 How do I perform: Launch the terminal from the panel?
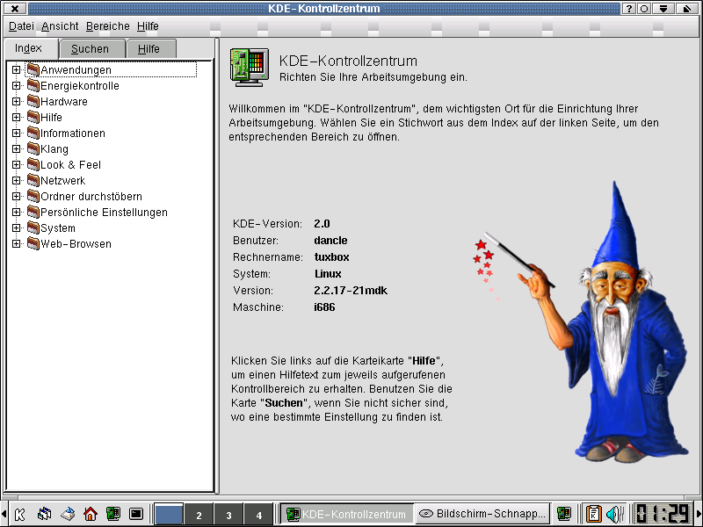click(136, 514)
